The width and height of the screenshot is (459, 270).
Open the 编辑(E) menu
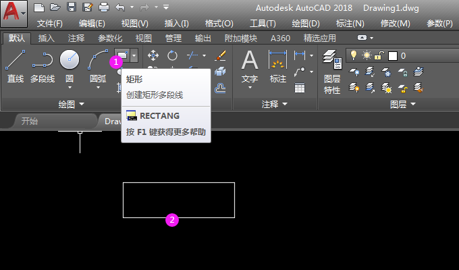92,24
